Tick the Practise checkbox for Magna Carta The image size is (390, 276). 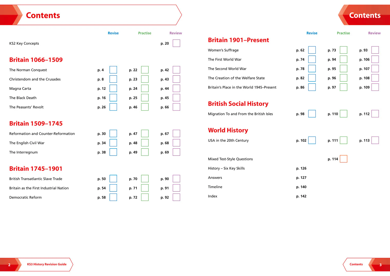coord(145,88)
